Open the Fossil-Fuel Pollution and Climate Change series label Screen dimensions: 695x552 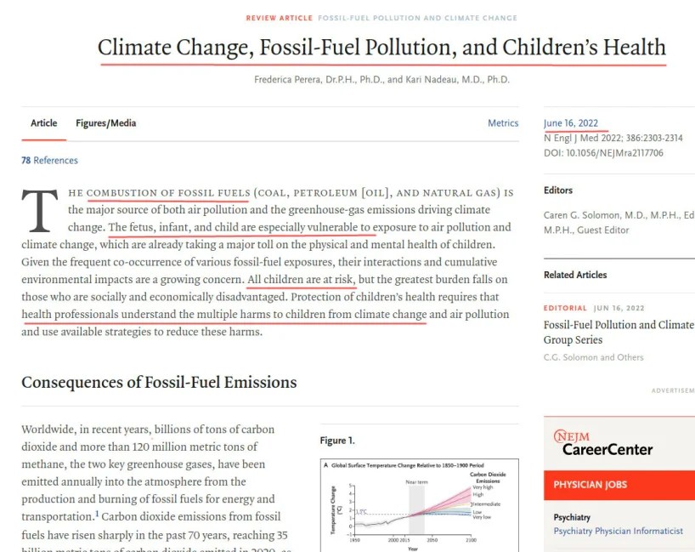(417, 18)
